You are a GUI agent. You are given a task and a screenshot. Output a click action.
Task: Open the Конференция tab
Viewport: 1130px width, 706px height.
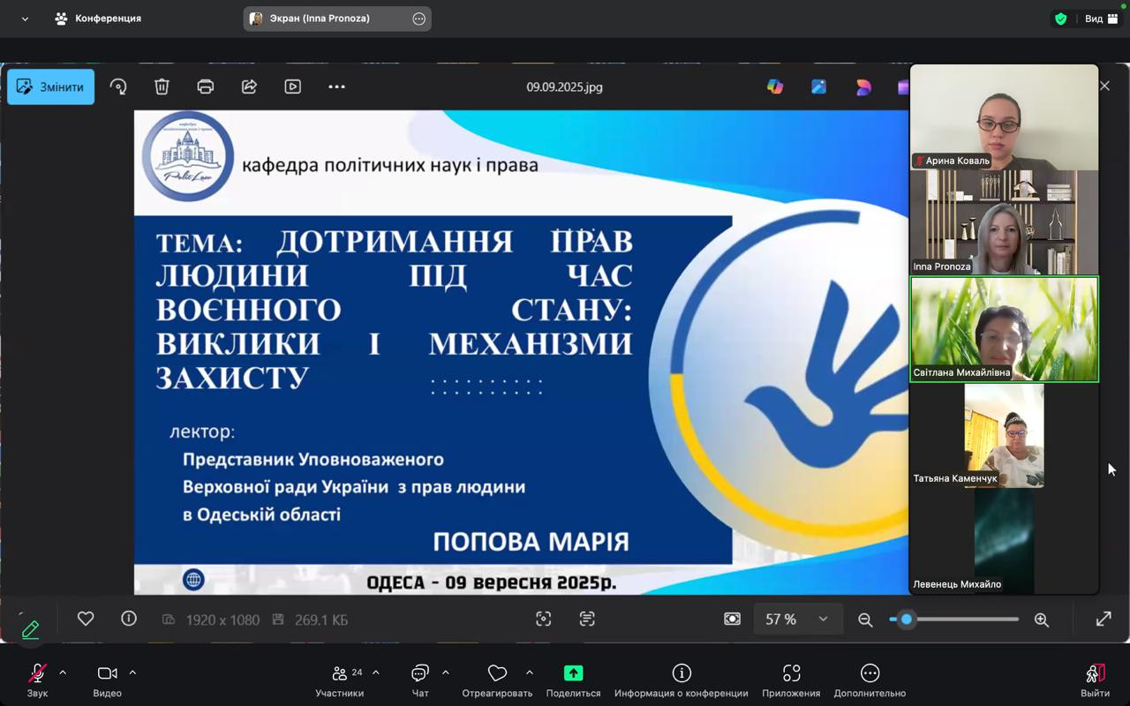pyautogui.click(x=98, y=19)
